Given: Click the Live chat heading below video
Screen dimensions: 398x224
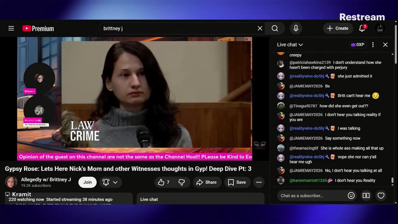Looking at the screenshot, I should point(149,199).
